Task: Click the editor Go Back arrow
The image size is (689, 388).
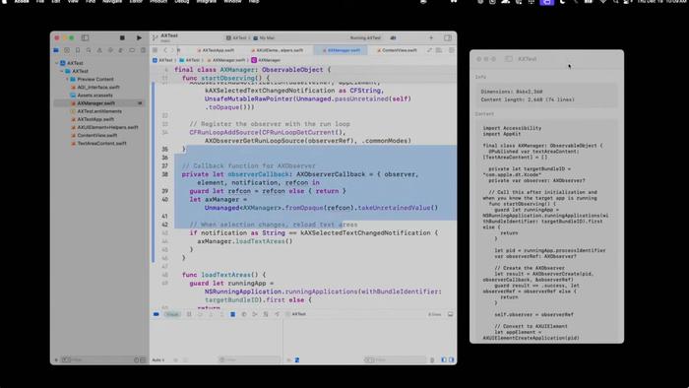Action: tap(165, 50)
